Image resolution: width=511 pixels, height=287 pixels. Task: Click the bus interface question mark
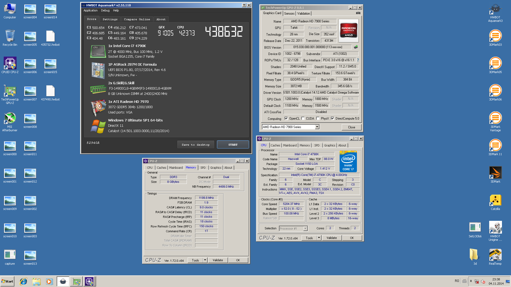358,60
